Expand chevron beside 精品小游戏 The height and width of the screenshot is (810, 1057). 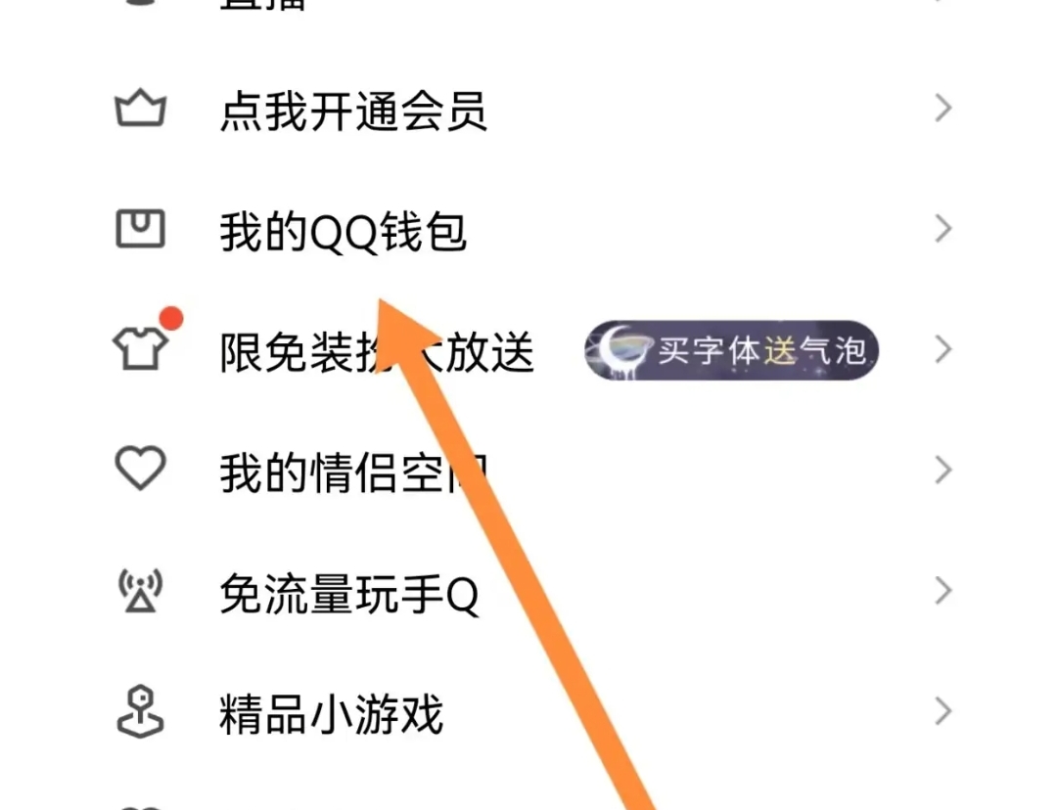943,711
